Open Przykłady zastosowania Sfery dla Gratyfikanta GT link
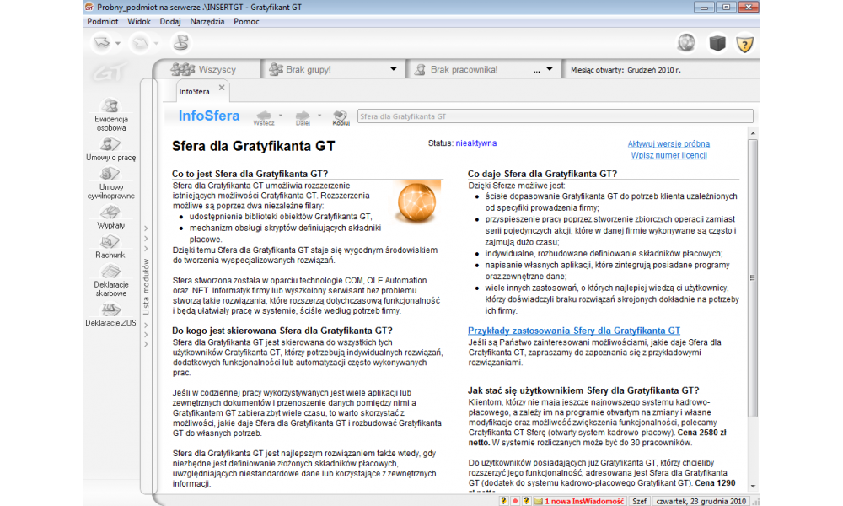The height and width of the screenshot is (506, 843). [573, 331]
